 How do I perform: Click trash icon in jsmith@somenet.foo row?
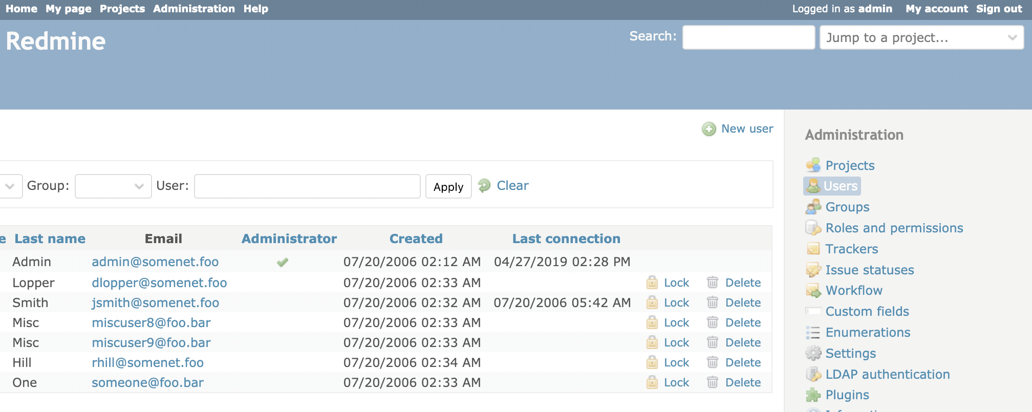[713, 302]
